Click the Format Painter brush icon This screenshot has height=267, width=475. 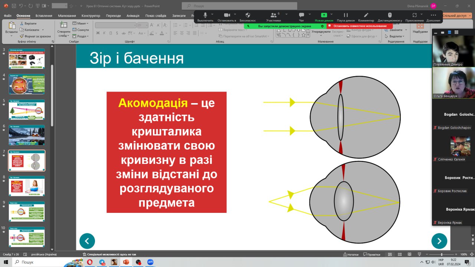[22, 36]
